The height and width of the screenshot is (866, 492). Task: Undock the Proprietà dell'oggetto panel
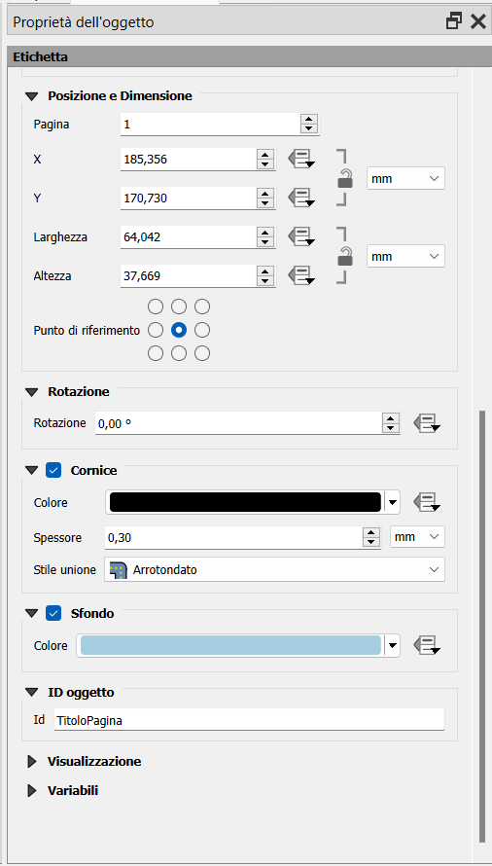(x=454, y=21)
